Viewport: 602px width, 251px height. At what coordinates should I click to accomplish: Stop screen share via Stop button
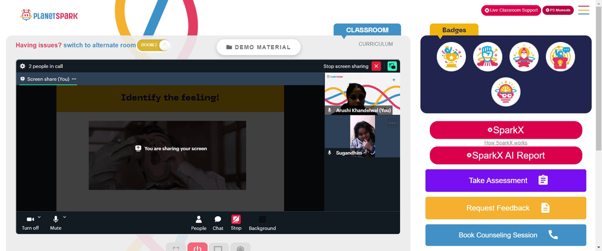click(x=236, y=223)
